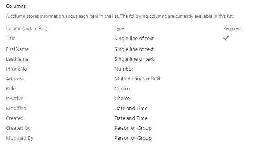Viewport: 253px width, 146px height.
Task: Click the Created By column
Action: click(x=18, y=128)
